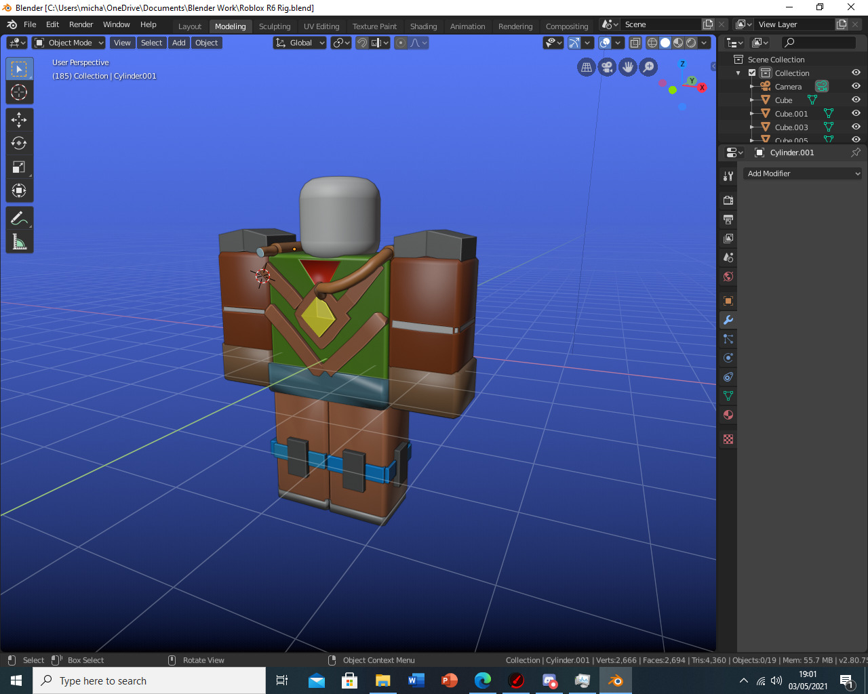Open the Render menu
Screen dimensions: 868x694
81,24
